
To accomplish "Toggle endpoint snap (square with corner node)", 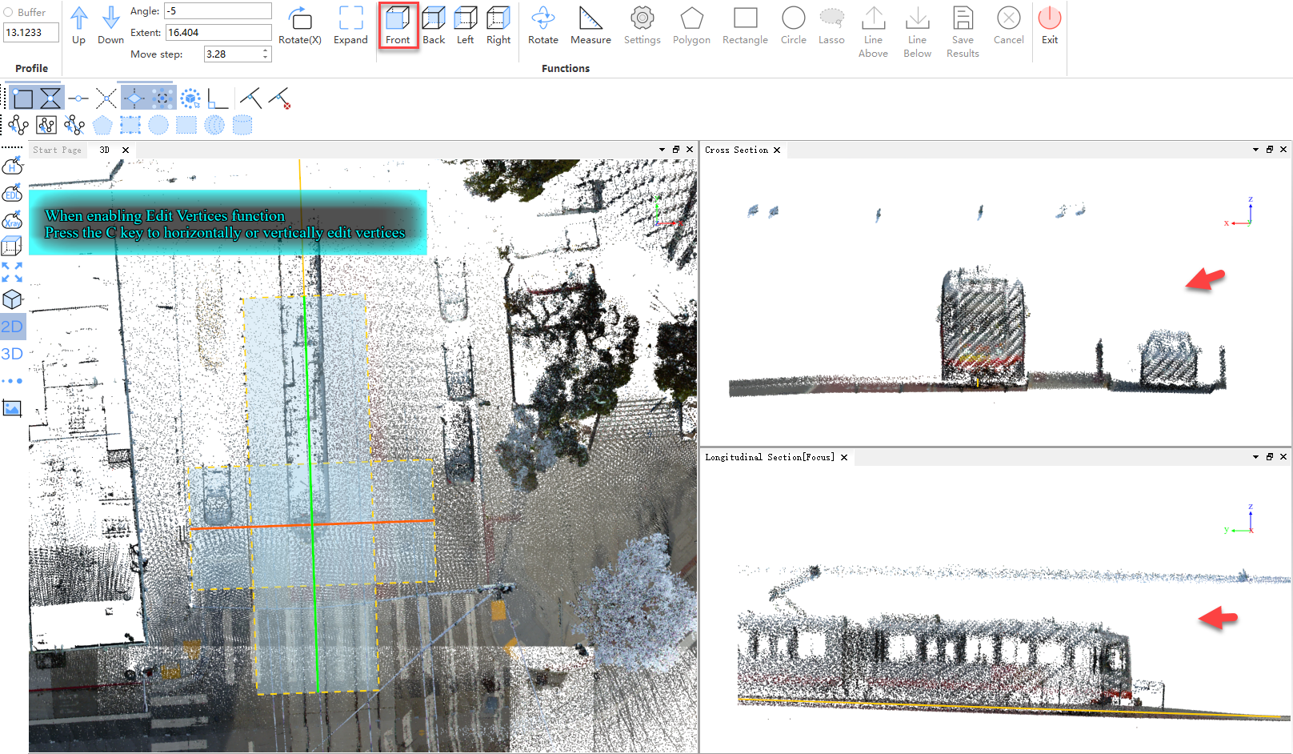I will click(22, 98).
